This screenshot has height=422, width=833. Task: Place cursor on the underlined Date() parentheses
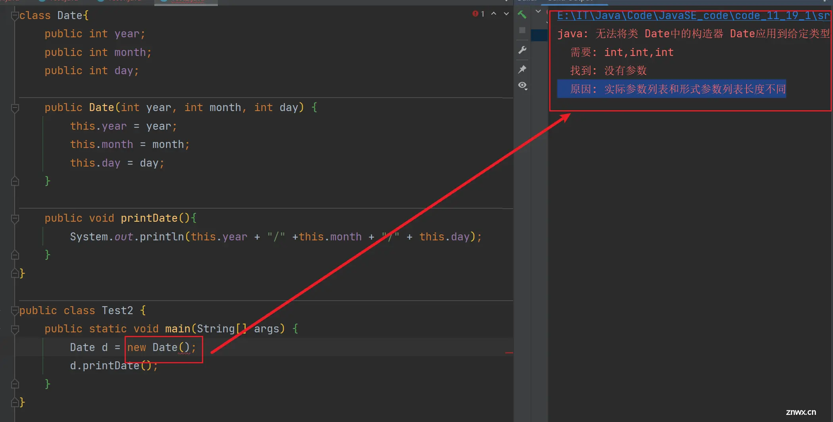tap(184, 347)
